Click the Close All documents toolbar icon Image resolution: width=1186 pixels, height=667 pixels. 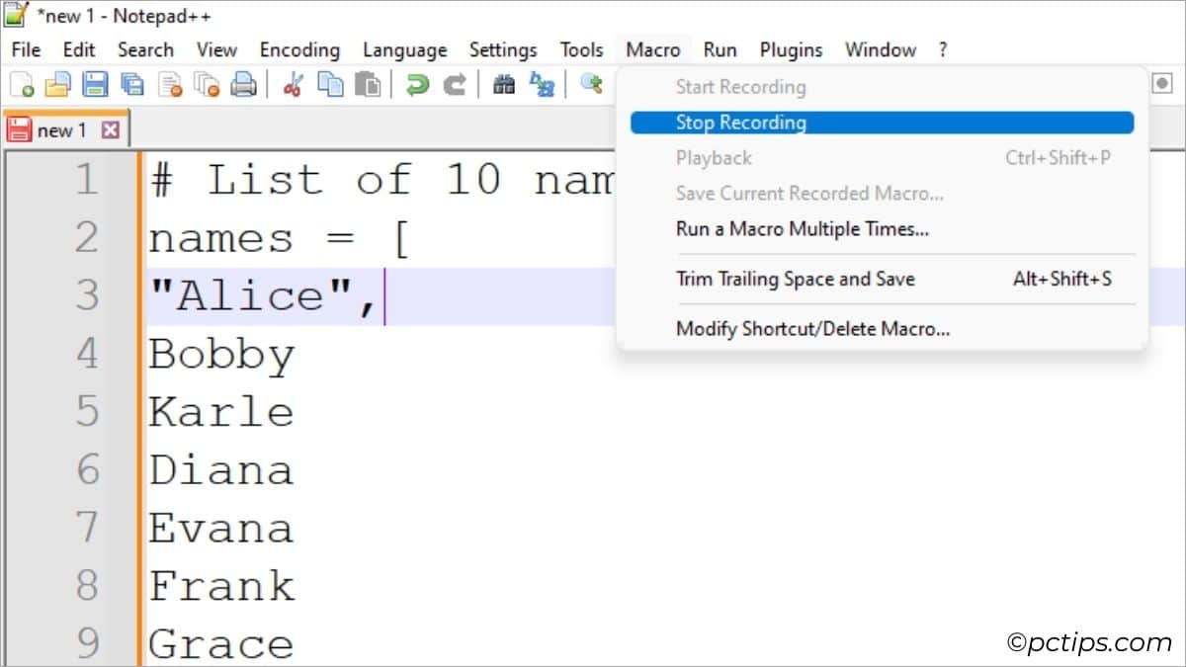(x=207, y=85)
